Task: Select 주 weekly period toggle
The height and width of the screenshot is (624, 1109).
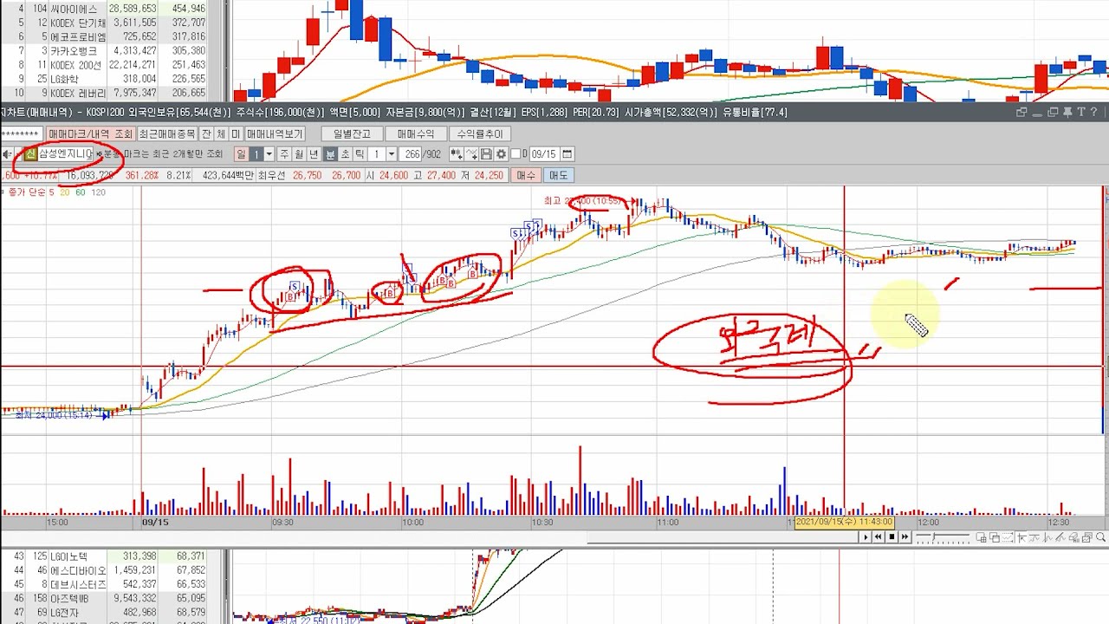Action: coord(285,153)
